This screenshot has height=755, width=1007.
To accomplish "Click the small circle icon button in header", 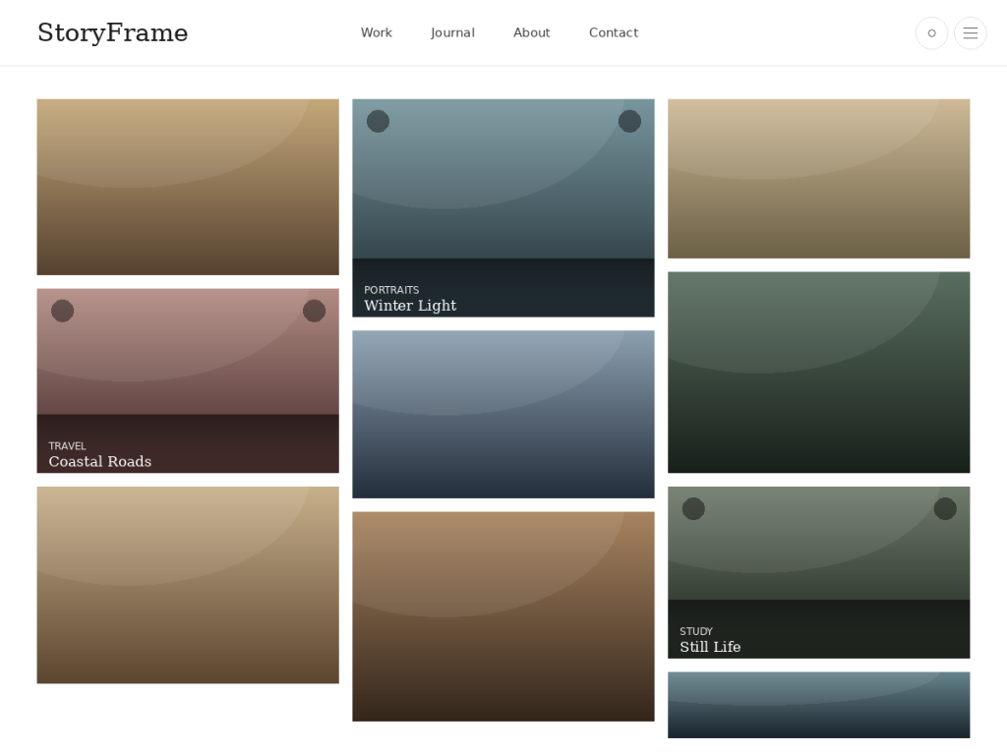I will pyautogui.click(x=931, y=32).
